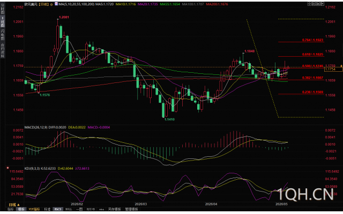Click the 1.1848 peak price label
The height and width of the screenshot is (214, 343).
click(x=250, y=51)
